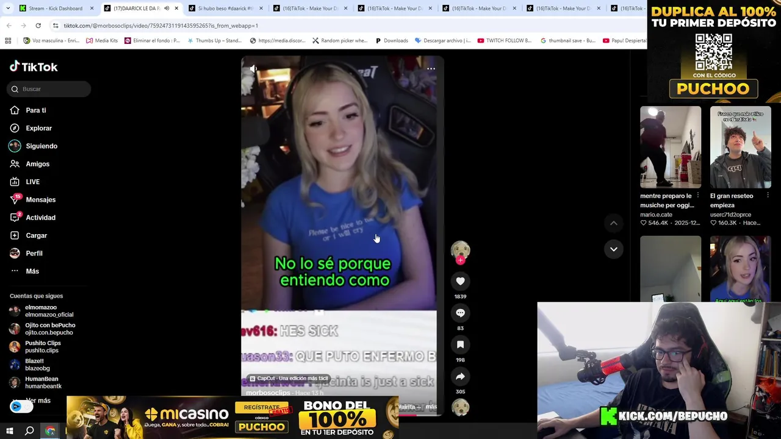Open the Windows Start menu
The image size is (781, 439).
[x=10, y=431]
